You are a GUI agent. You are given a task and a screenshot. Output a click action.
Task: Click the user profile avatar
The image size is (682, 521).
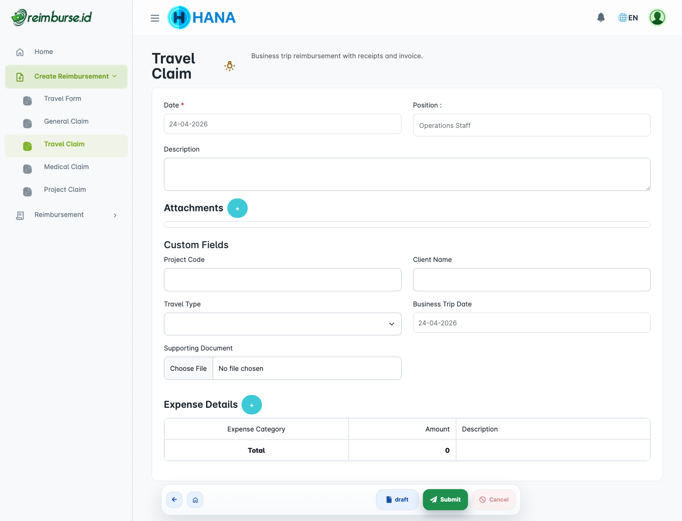click(x=657, y=18)
